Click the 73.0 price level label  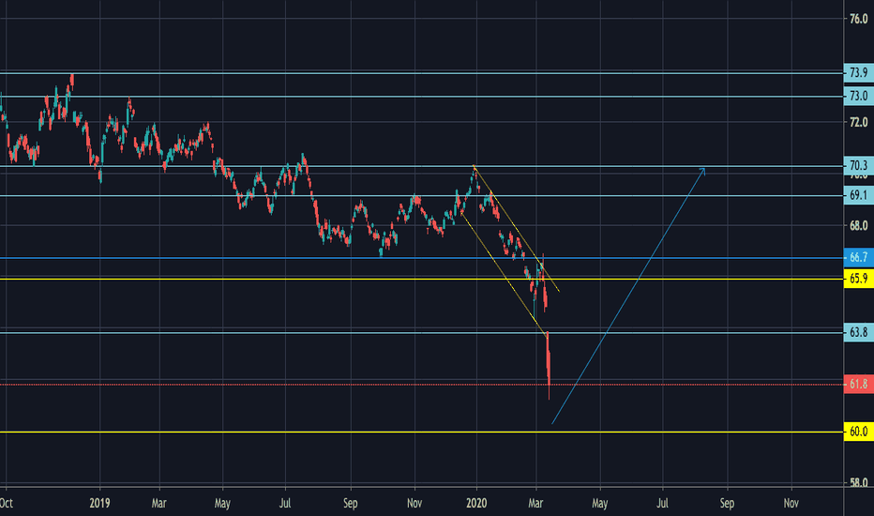(x=858, y=96)
